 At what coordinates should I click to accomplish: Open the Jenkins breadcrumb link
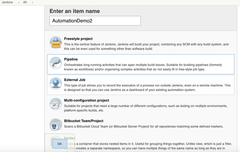tap(7, 2)
